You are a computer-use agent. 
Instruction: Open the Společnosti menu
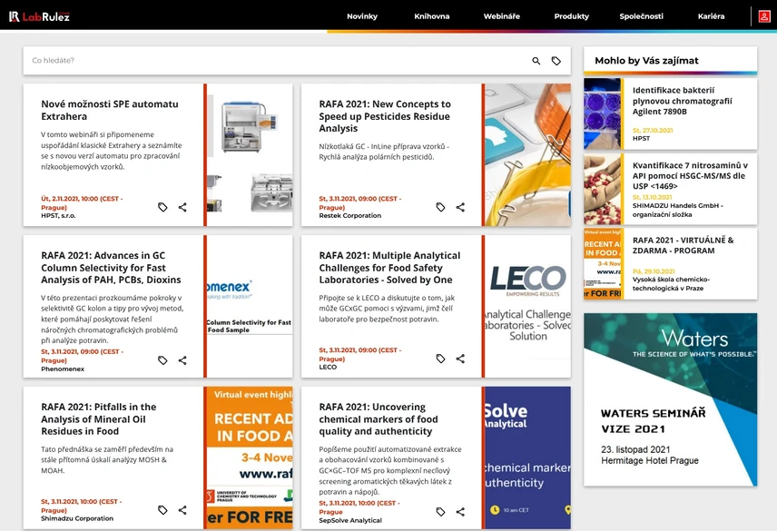(x=642, y=15)
